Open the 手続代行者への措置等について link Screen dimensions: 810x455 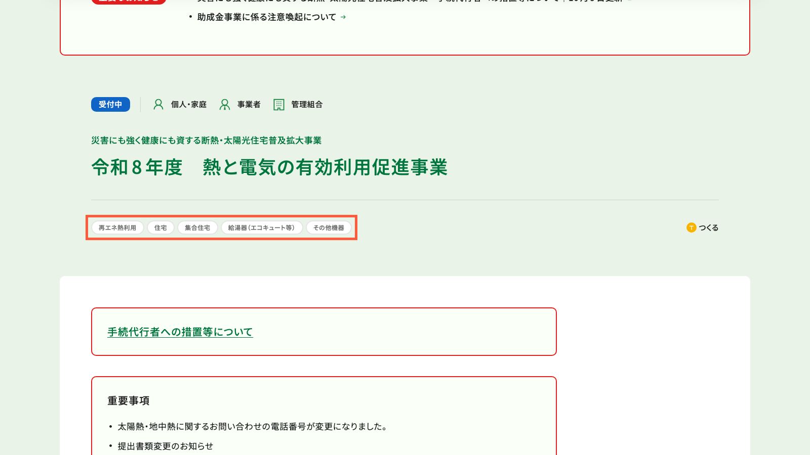pos(180,332)
